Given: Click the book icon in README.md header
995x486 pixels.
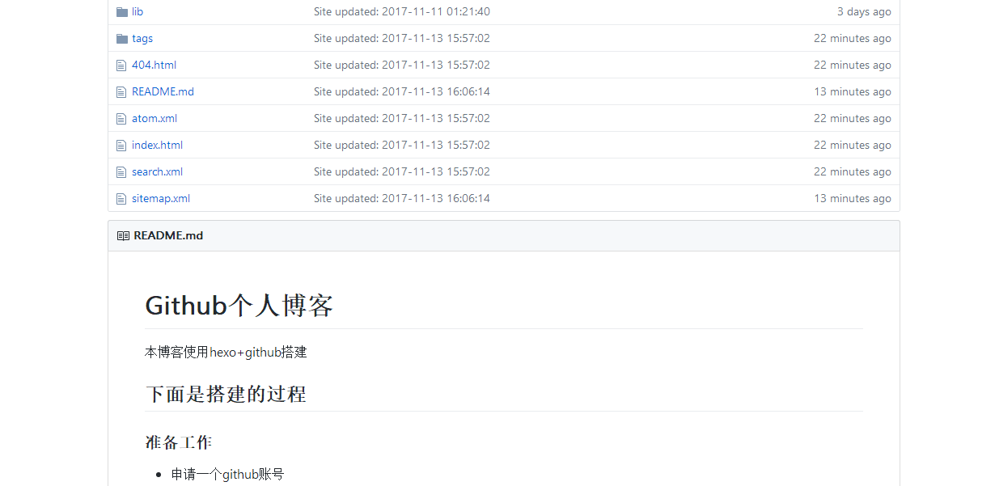Looking at the screenshot, I should [123, 236].
